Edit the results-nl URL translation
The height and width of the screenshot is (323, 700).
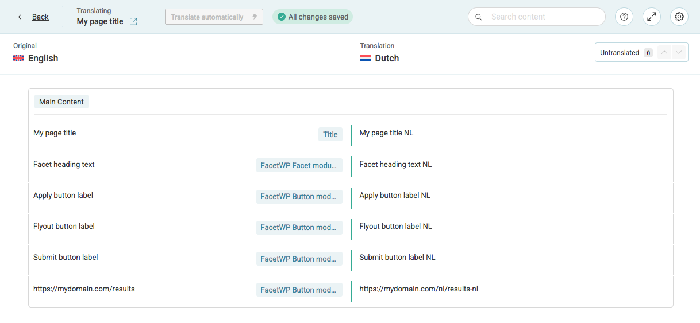[418, 289]
